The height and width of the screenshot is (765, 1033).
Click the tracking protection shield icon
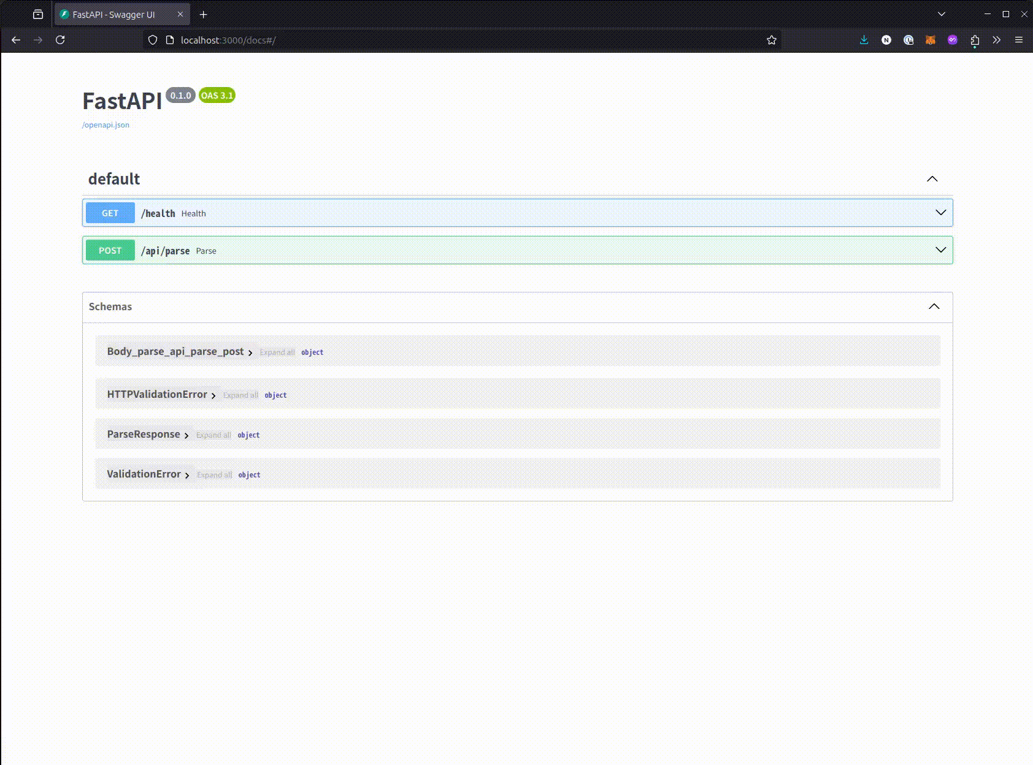click(x=153, y=40)
